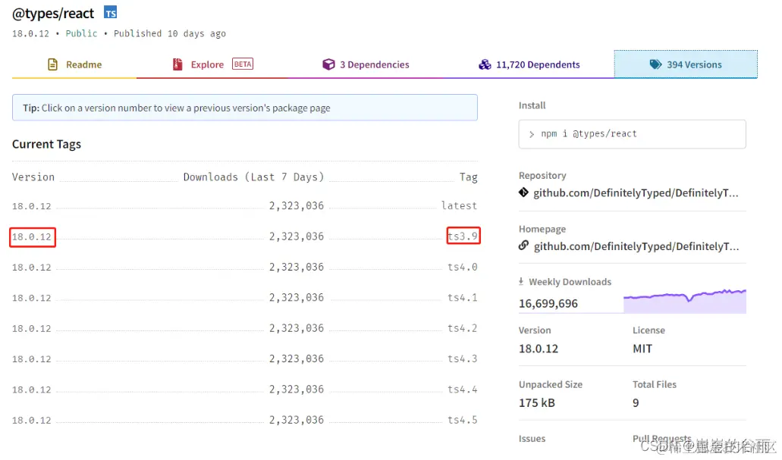Click the sidebar Version value 18.0.12
Viewport: 782px width, 460px height.
(x=538, y=349)
